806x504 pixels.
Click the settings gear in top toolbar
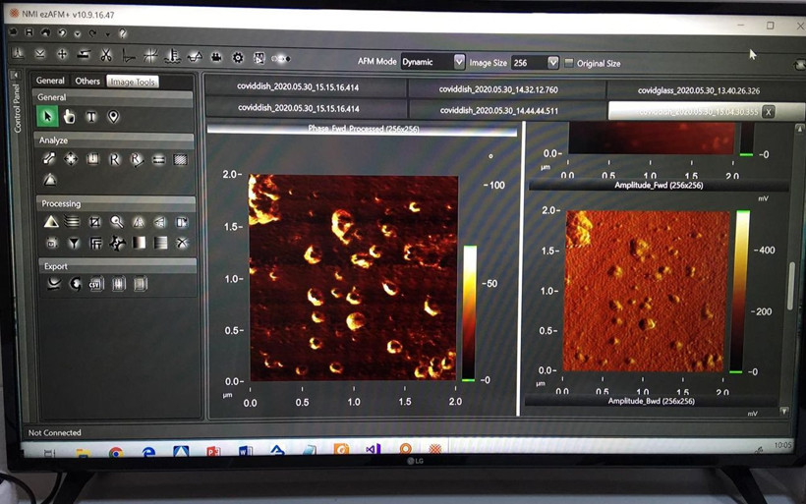pyautogui.click(x=237, y=58)
